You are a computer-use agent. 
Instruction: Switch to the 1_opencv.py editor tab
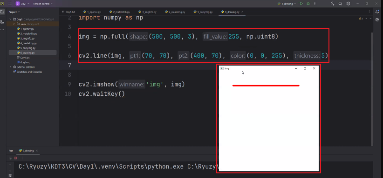(x=92, y=12)
